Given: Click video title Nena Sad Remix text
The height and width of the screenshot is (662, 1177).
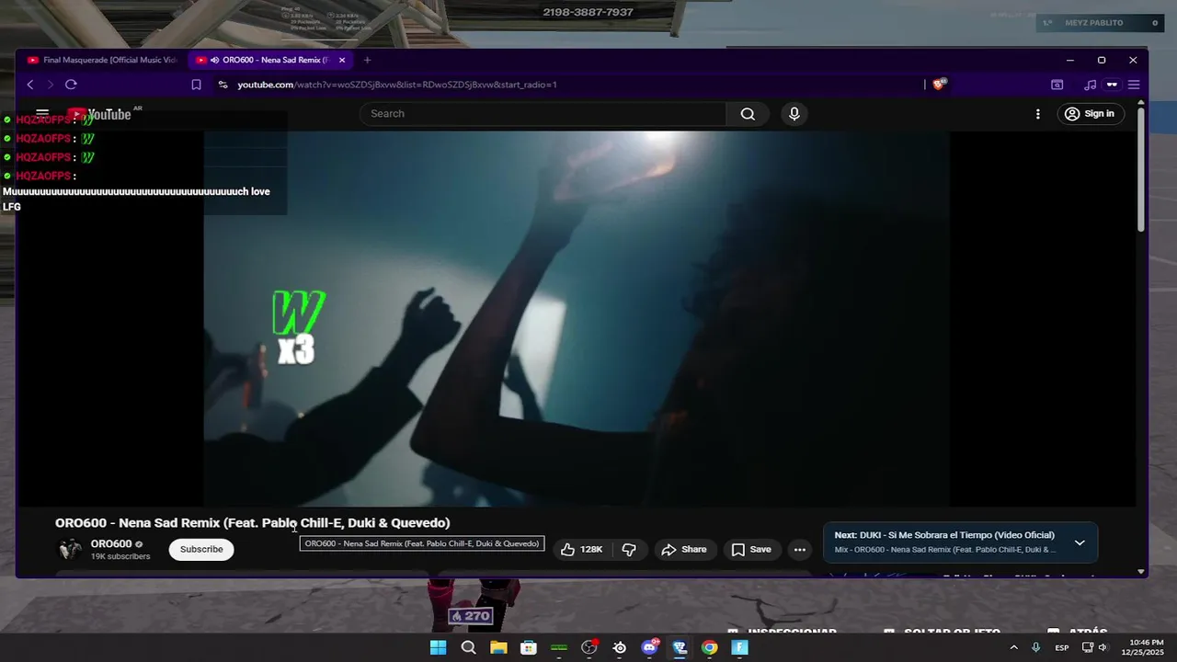Looking at the screenshot, I should pyautogui.click(x=252, y=522).
